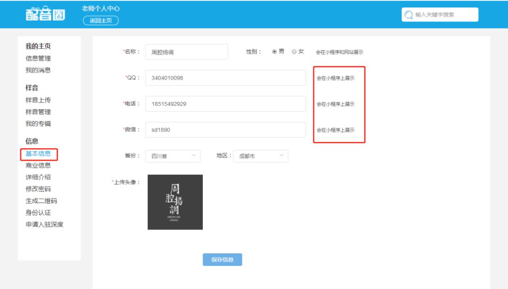Open 身份认证 in the sidebar

[38, 212]
